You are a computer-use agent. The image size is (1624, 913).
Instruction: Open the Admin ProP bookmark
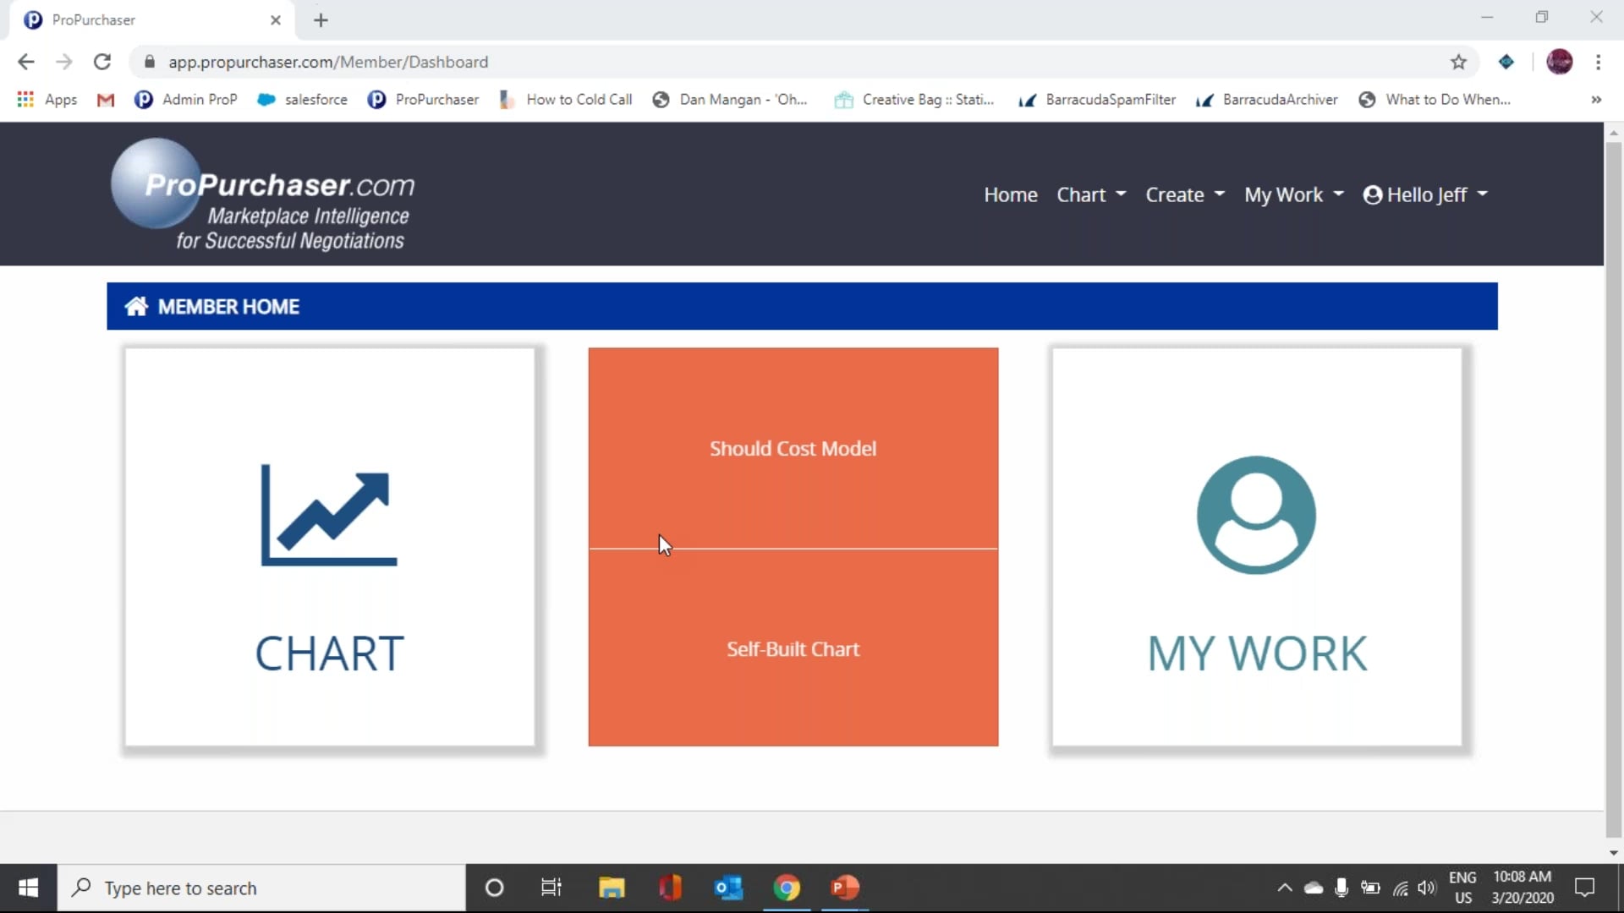185,100
